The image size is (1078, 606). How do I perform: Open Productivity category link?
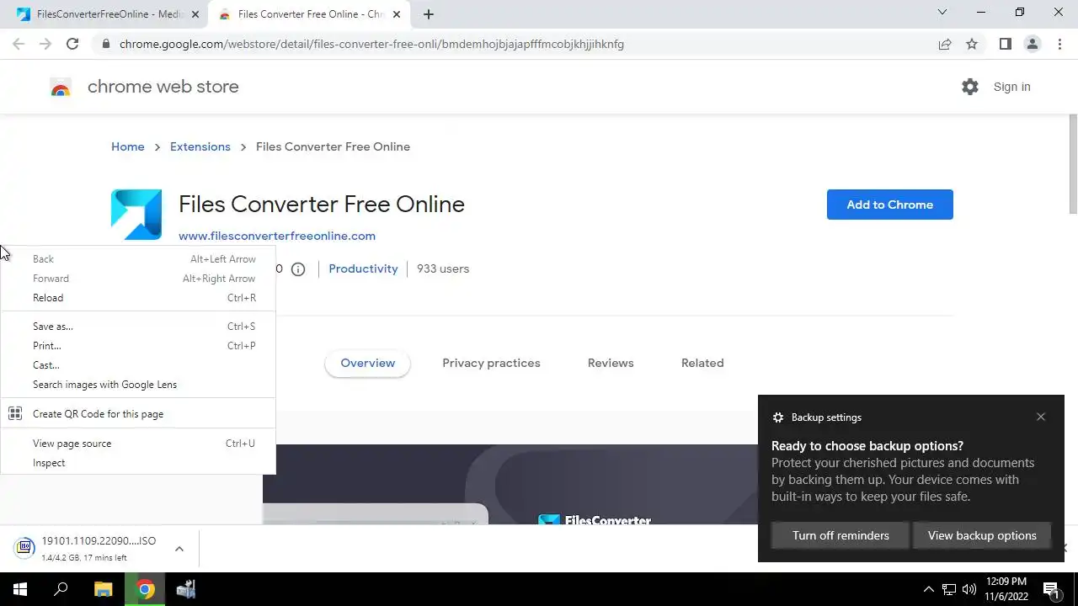363,268
